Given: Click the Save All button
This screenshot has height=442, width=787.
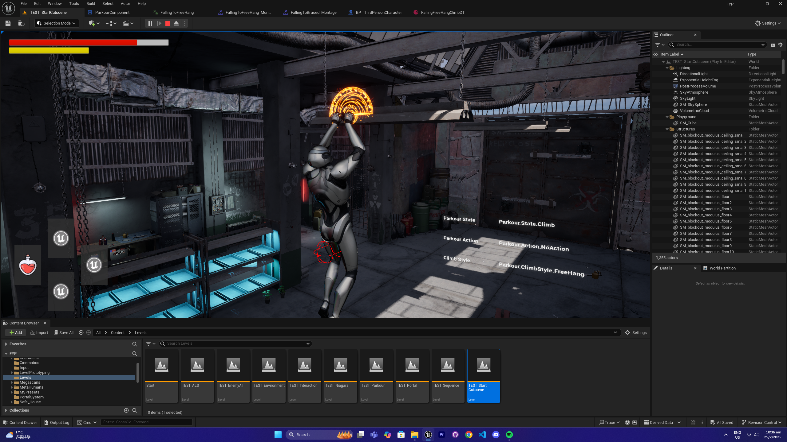Looking at the screenshot, I should coord(64,333).
